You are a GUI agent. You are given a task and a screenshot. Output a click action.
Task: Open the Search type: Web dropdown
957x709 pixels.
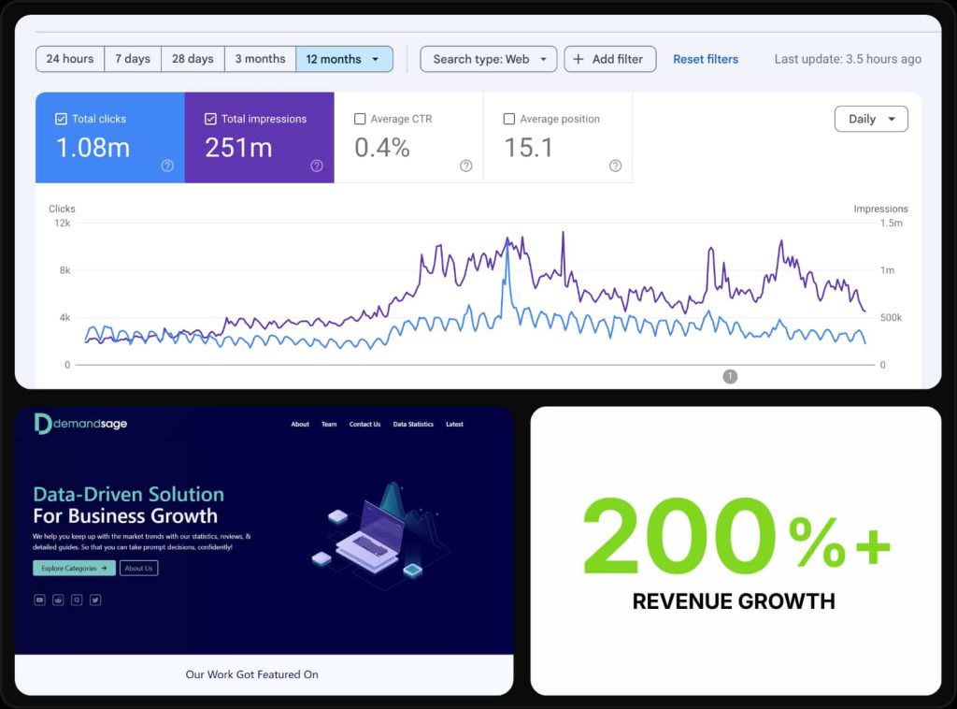pyautogui.click(x=487, y=59)
